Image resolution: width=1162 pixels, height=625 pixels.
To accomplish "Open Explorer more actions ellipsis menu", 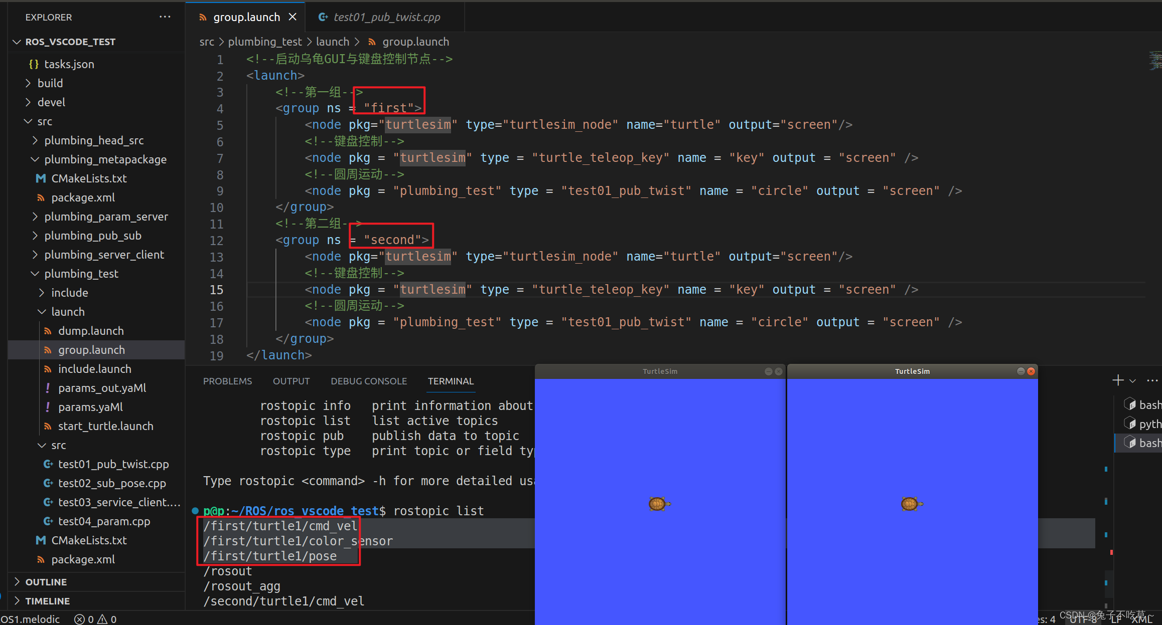I will point(165,17).
